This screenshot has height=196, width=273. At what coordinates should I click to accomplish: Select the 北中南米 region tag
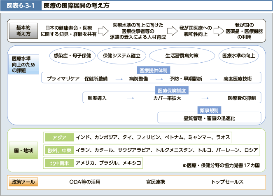tap(59, 163)
